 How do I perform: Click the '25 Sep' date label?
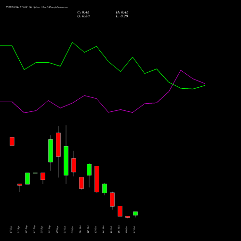[x=41, y=229]
